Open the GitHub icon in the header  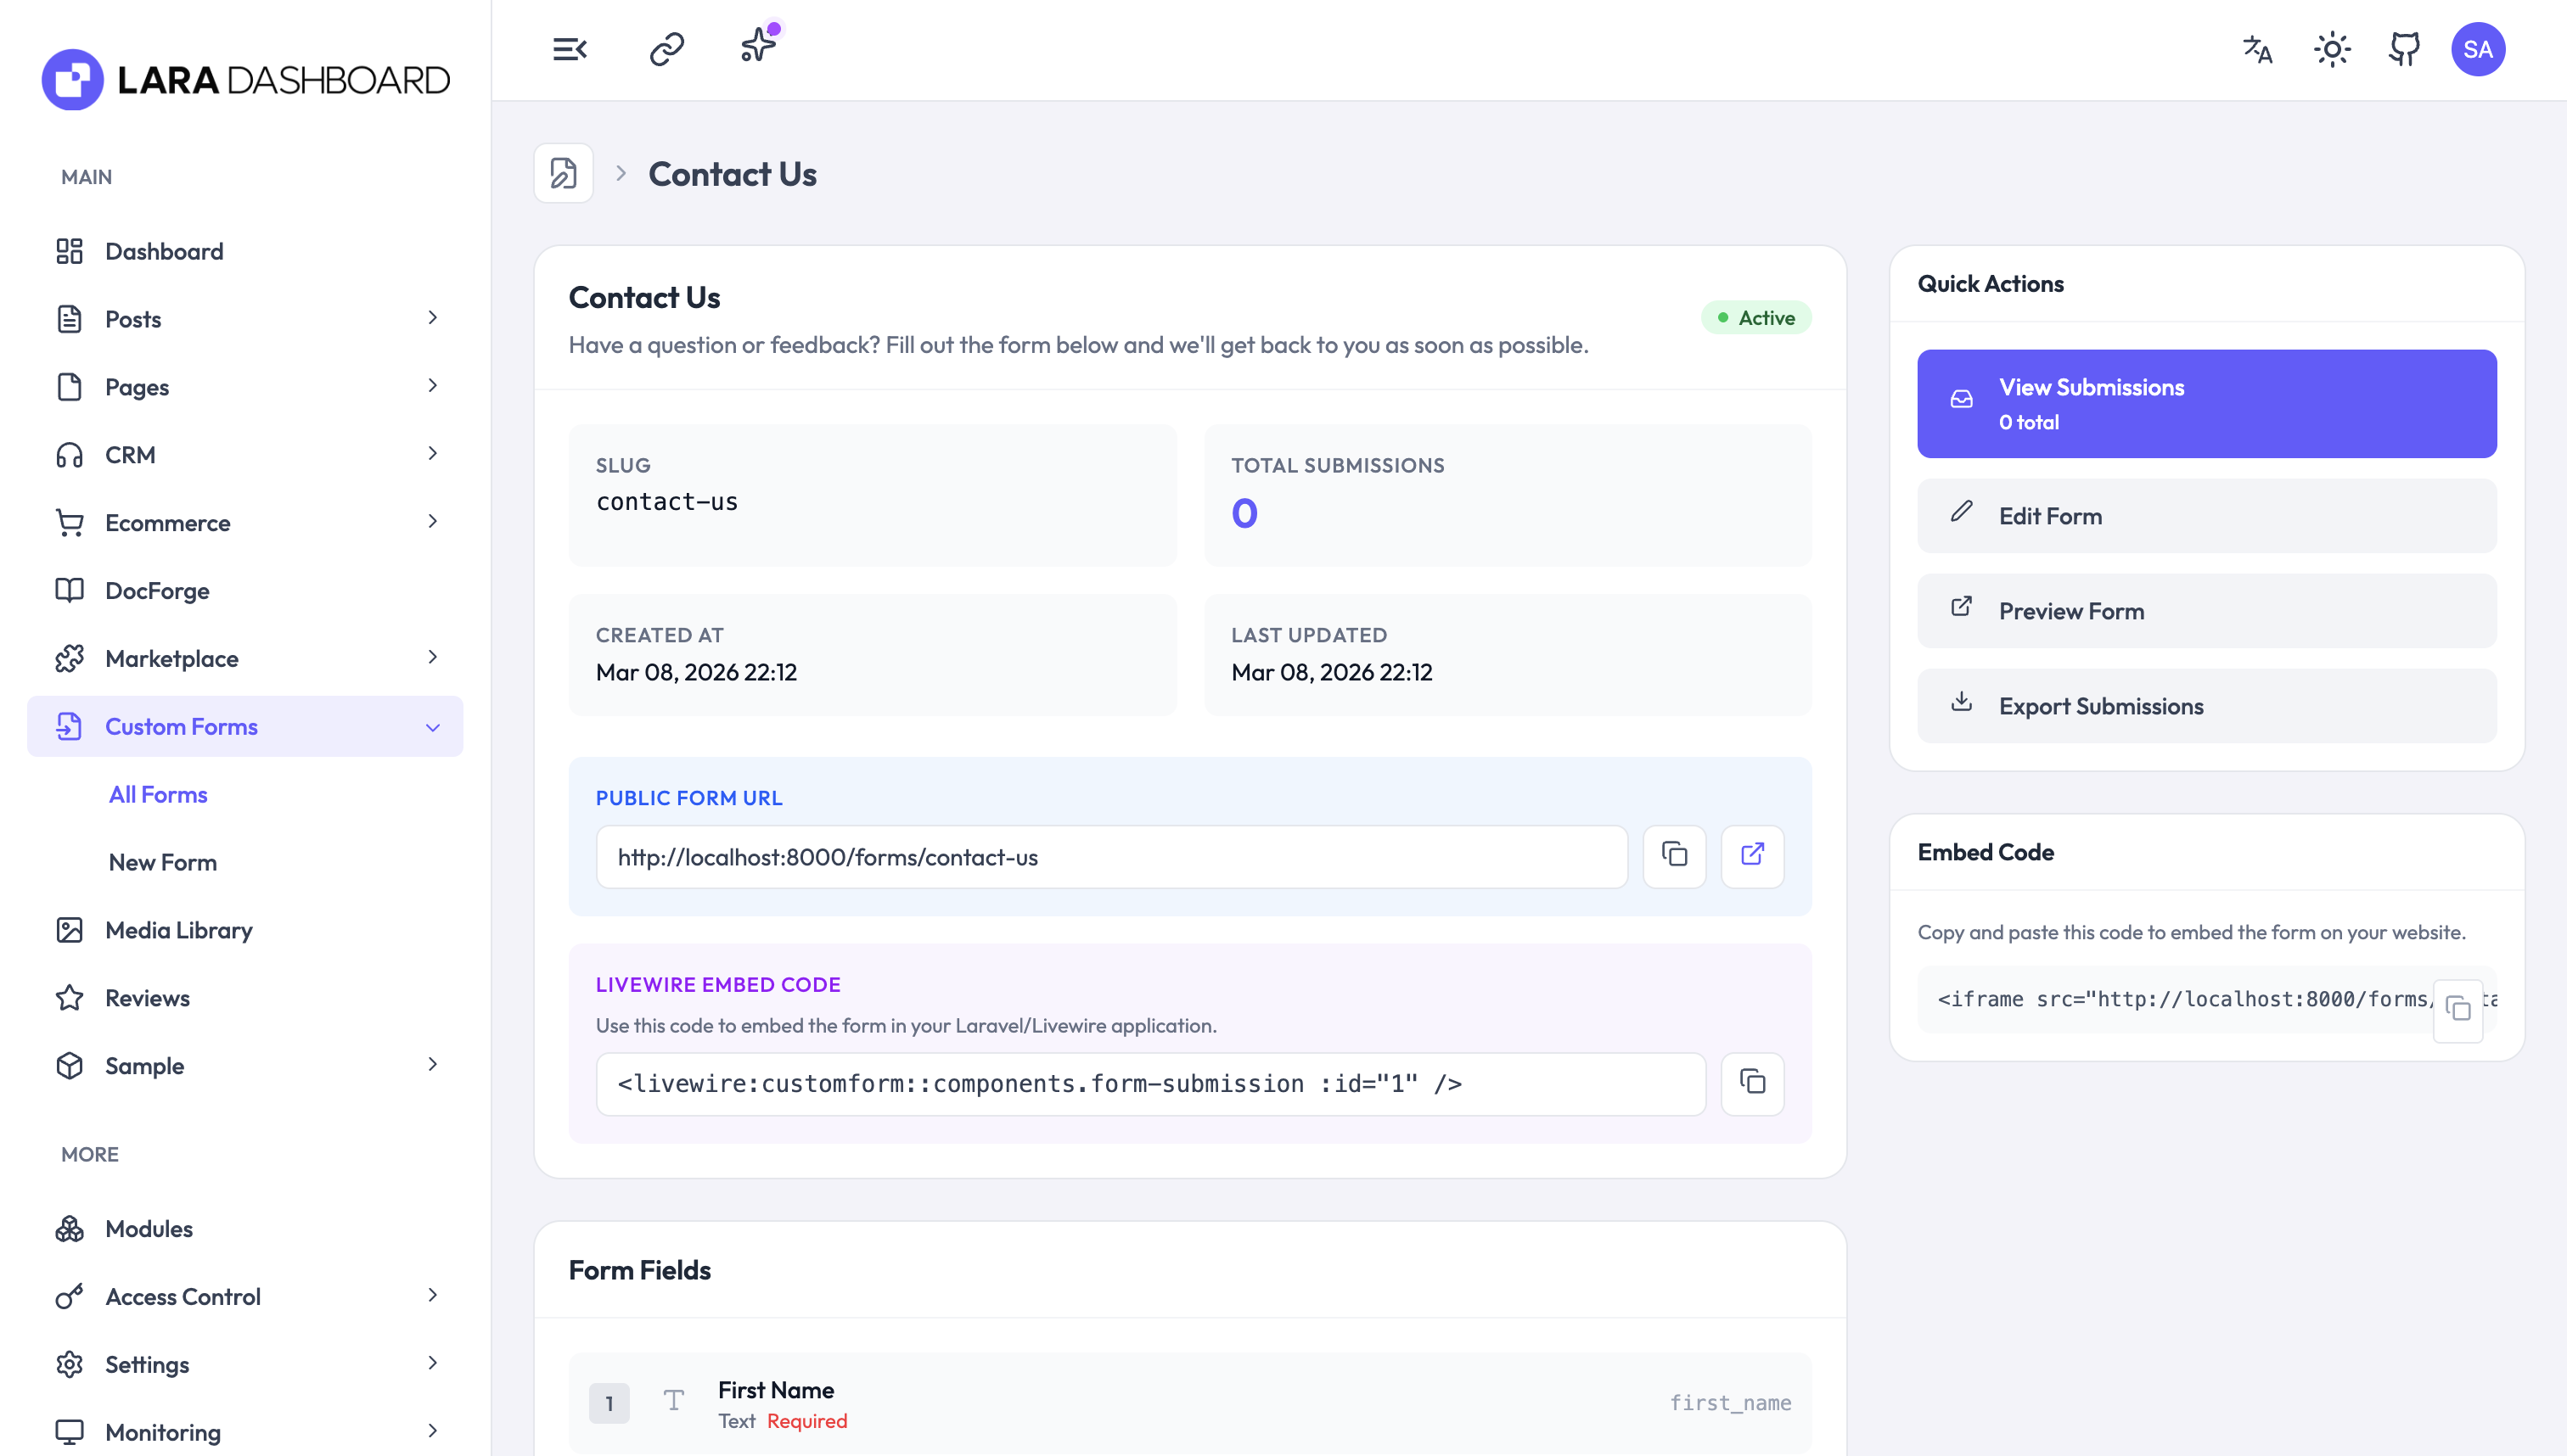(x=2404, y=48)
